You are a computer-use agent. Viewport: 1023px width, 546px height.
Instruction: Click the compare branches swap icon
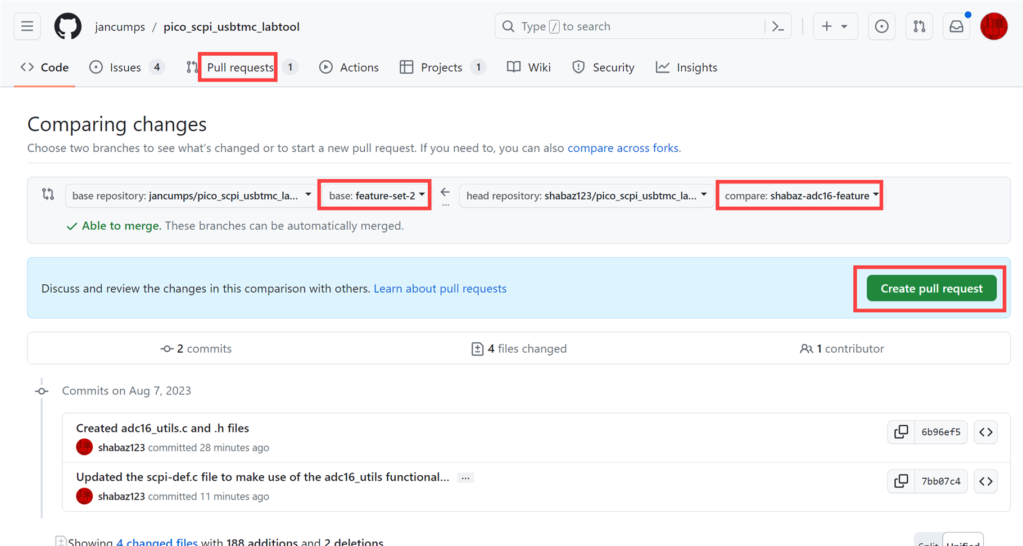48,194
